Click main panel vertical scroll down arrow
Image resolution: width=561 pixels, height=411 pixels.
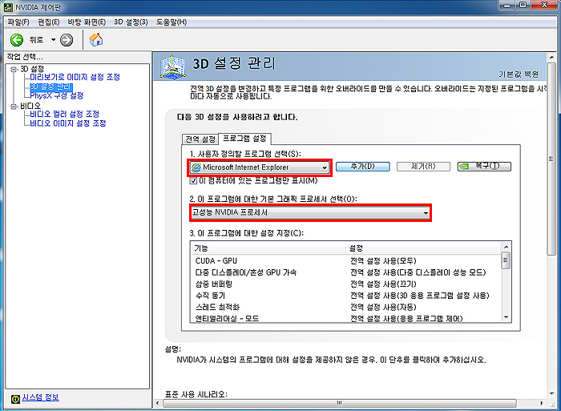click(551, 394)
